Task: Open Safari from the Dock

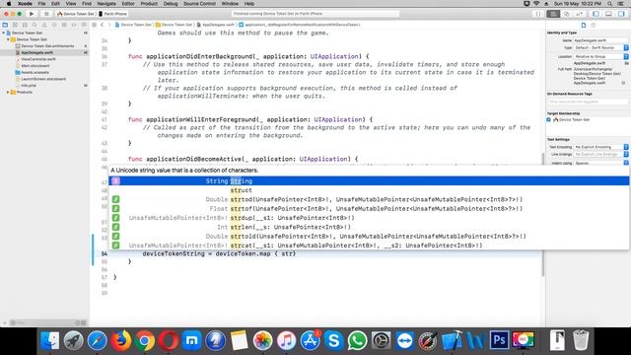Action: [x=98, y=341]
